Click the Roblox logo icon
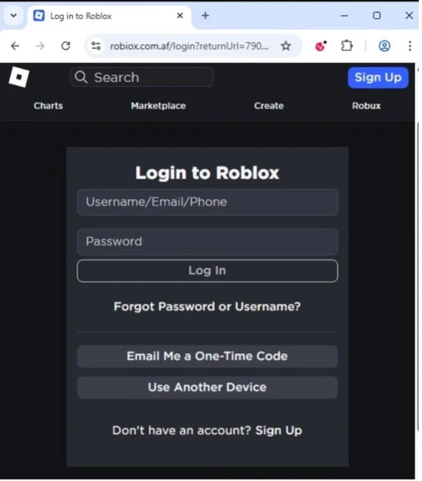 click(x=19, y=77)
